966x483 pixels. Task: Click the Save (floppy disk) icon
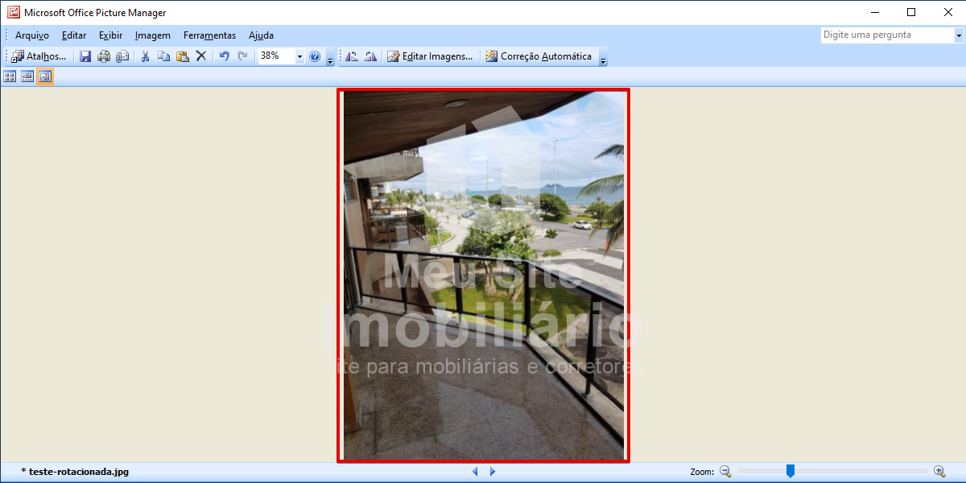85,56
